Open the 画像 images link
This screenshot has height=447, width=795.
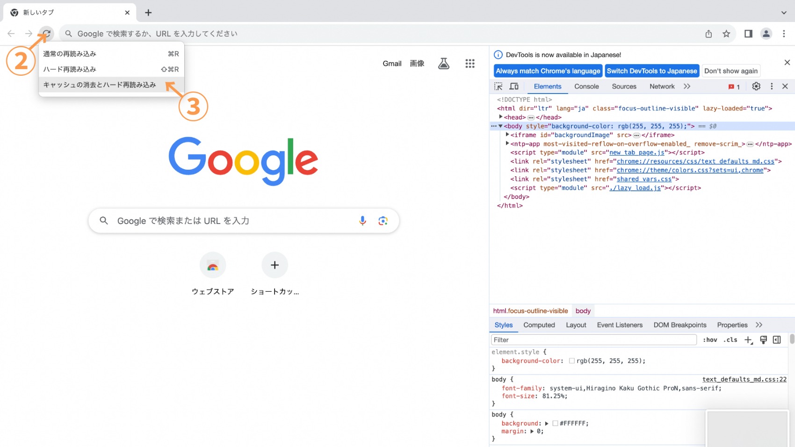pyautogui.click(x=417, y=64)
